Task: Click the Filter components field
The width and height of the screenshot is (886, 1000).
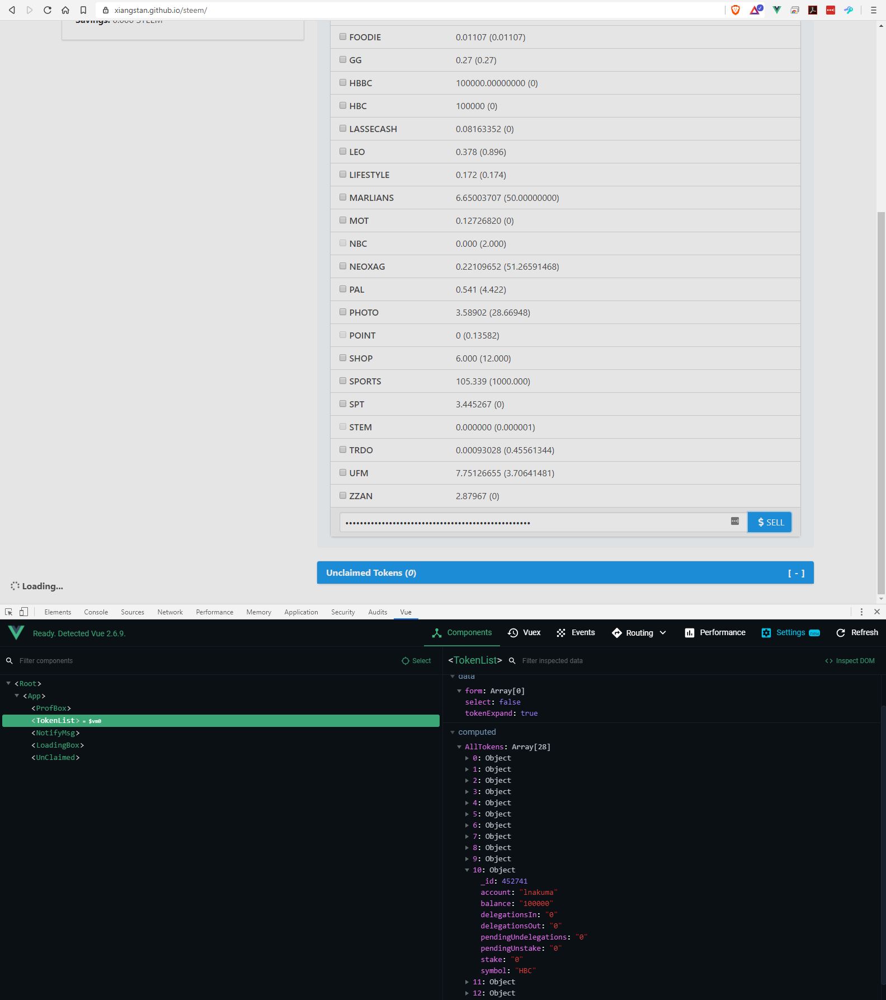Action: [x=207, y=661]
